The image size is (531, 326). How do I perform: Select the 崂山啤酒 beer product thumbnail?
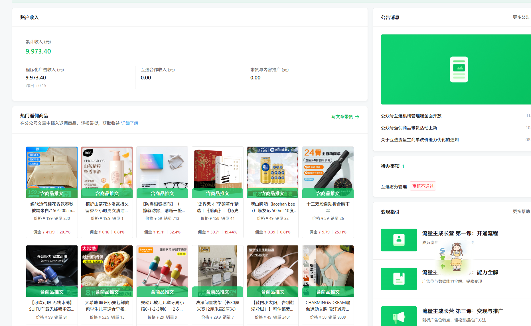tap(272, 168)
